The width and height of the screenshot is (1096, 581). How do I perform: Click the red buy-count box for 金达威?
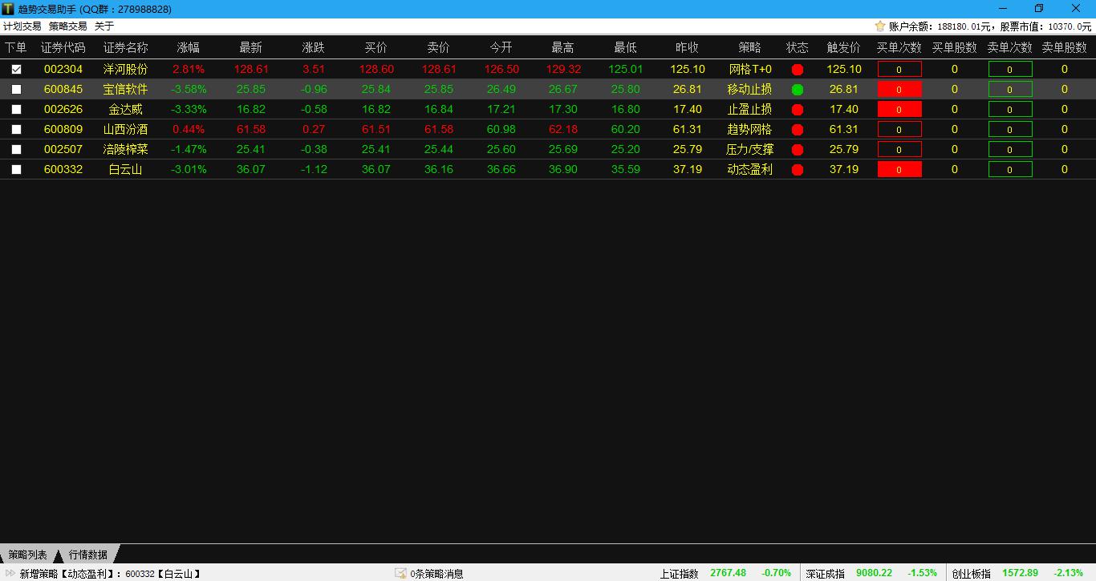(x=899, y=110)
